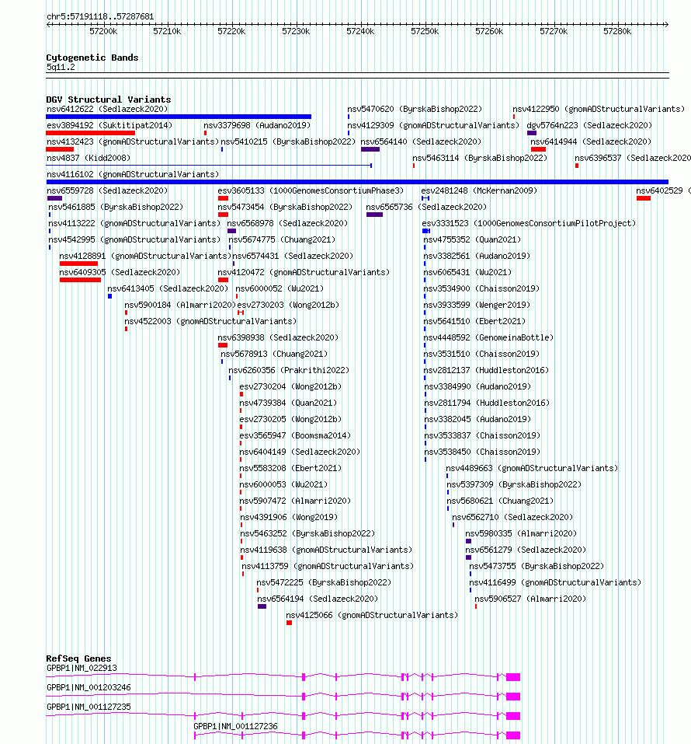The image size is (691, 744).
Task: Select the nsv6398938 (Sedlazeck2020) label
Action: pyautogui.click(x=278, y=338)
